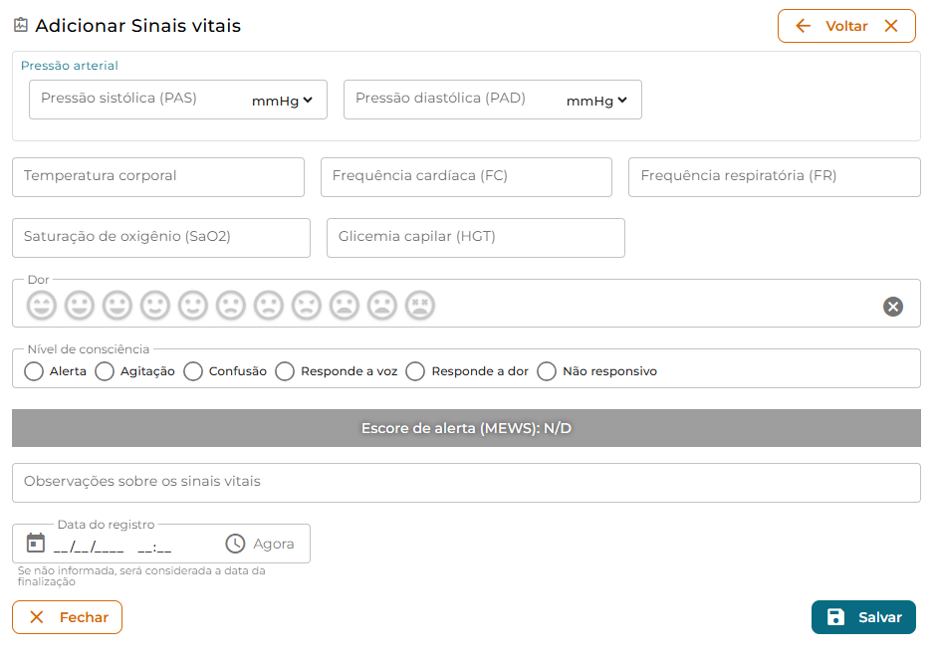Viewport: 936px width, 664px height.
Task: Pick the sixth pain face, slightly sad
Action: [x=231, y=306]
